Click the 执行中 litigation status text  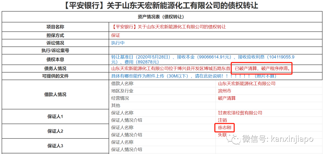click(x=118, y=43)
